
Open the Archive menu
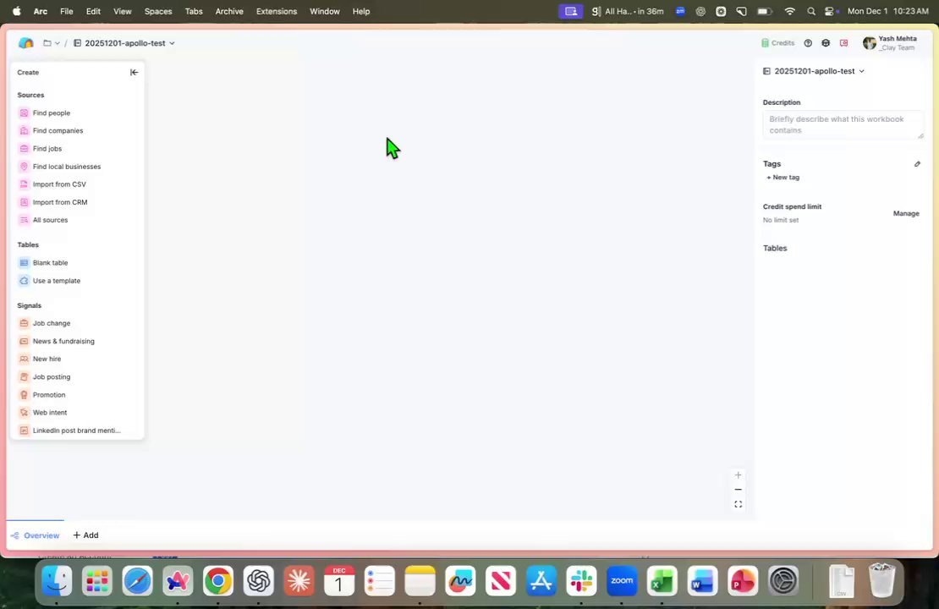229,11
